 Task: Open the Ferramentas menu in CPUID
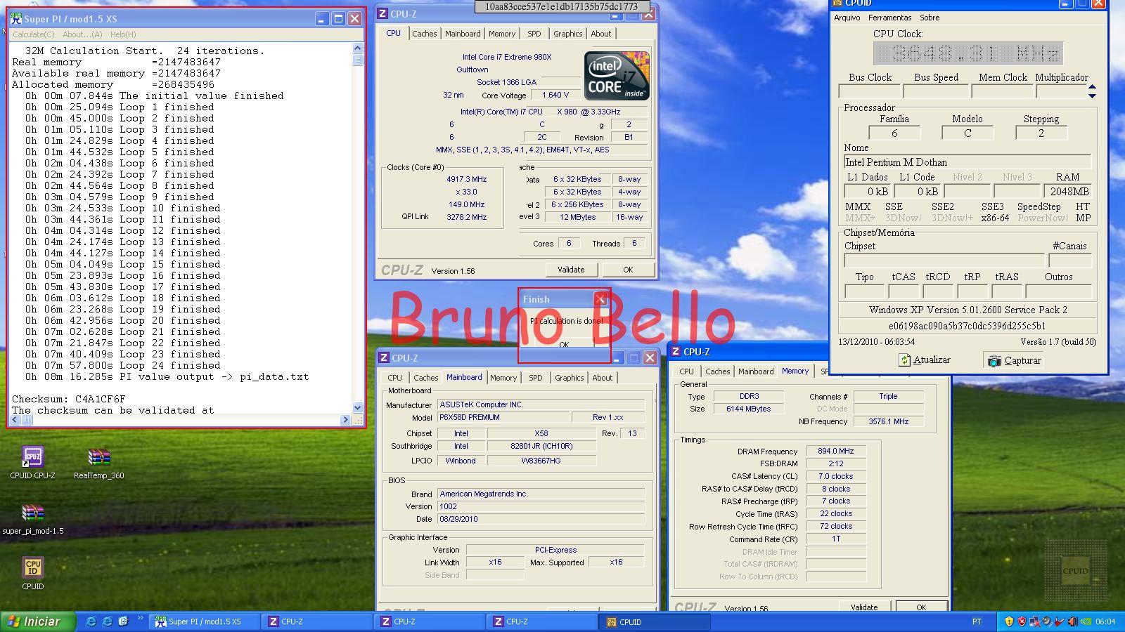[889, 18]
